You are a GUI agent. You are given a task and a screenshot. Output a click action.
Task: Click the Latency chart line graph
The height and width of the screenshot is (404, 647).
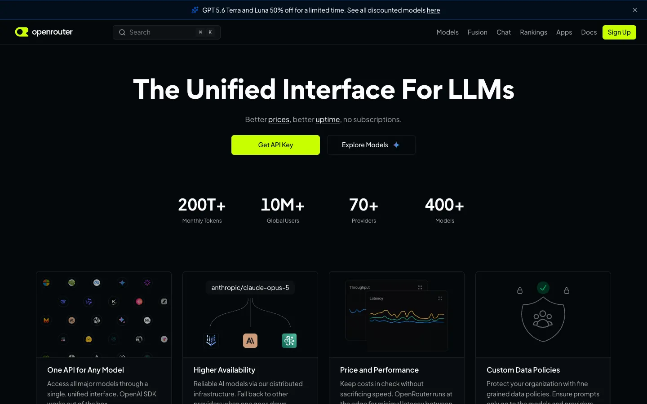tap(407, 316)
